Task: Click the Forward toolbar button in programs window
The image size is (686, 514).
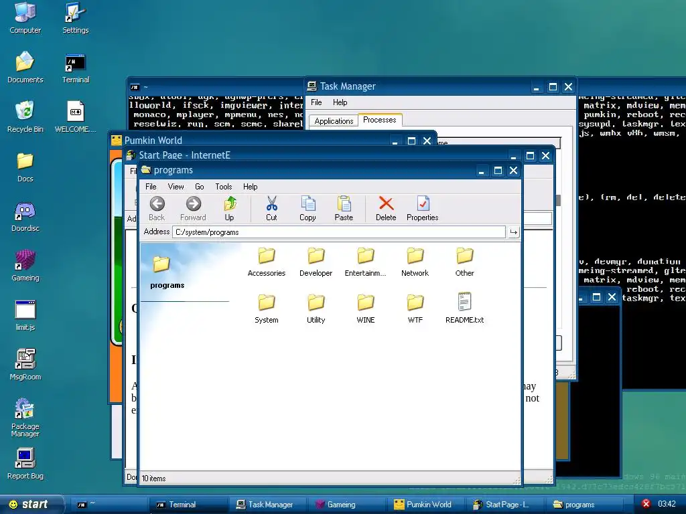Action: pyautogui.click(x=193, y=209)
